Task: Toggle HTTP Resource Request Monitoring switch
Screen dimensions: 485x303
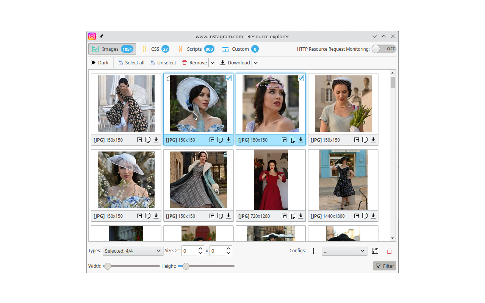Action: click(384, 49)
